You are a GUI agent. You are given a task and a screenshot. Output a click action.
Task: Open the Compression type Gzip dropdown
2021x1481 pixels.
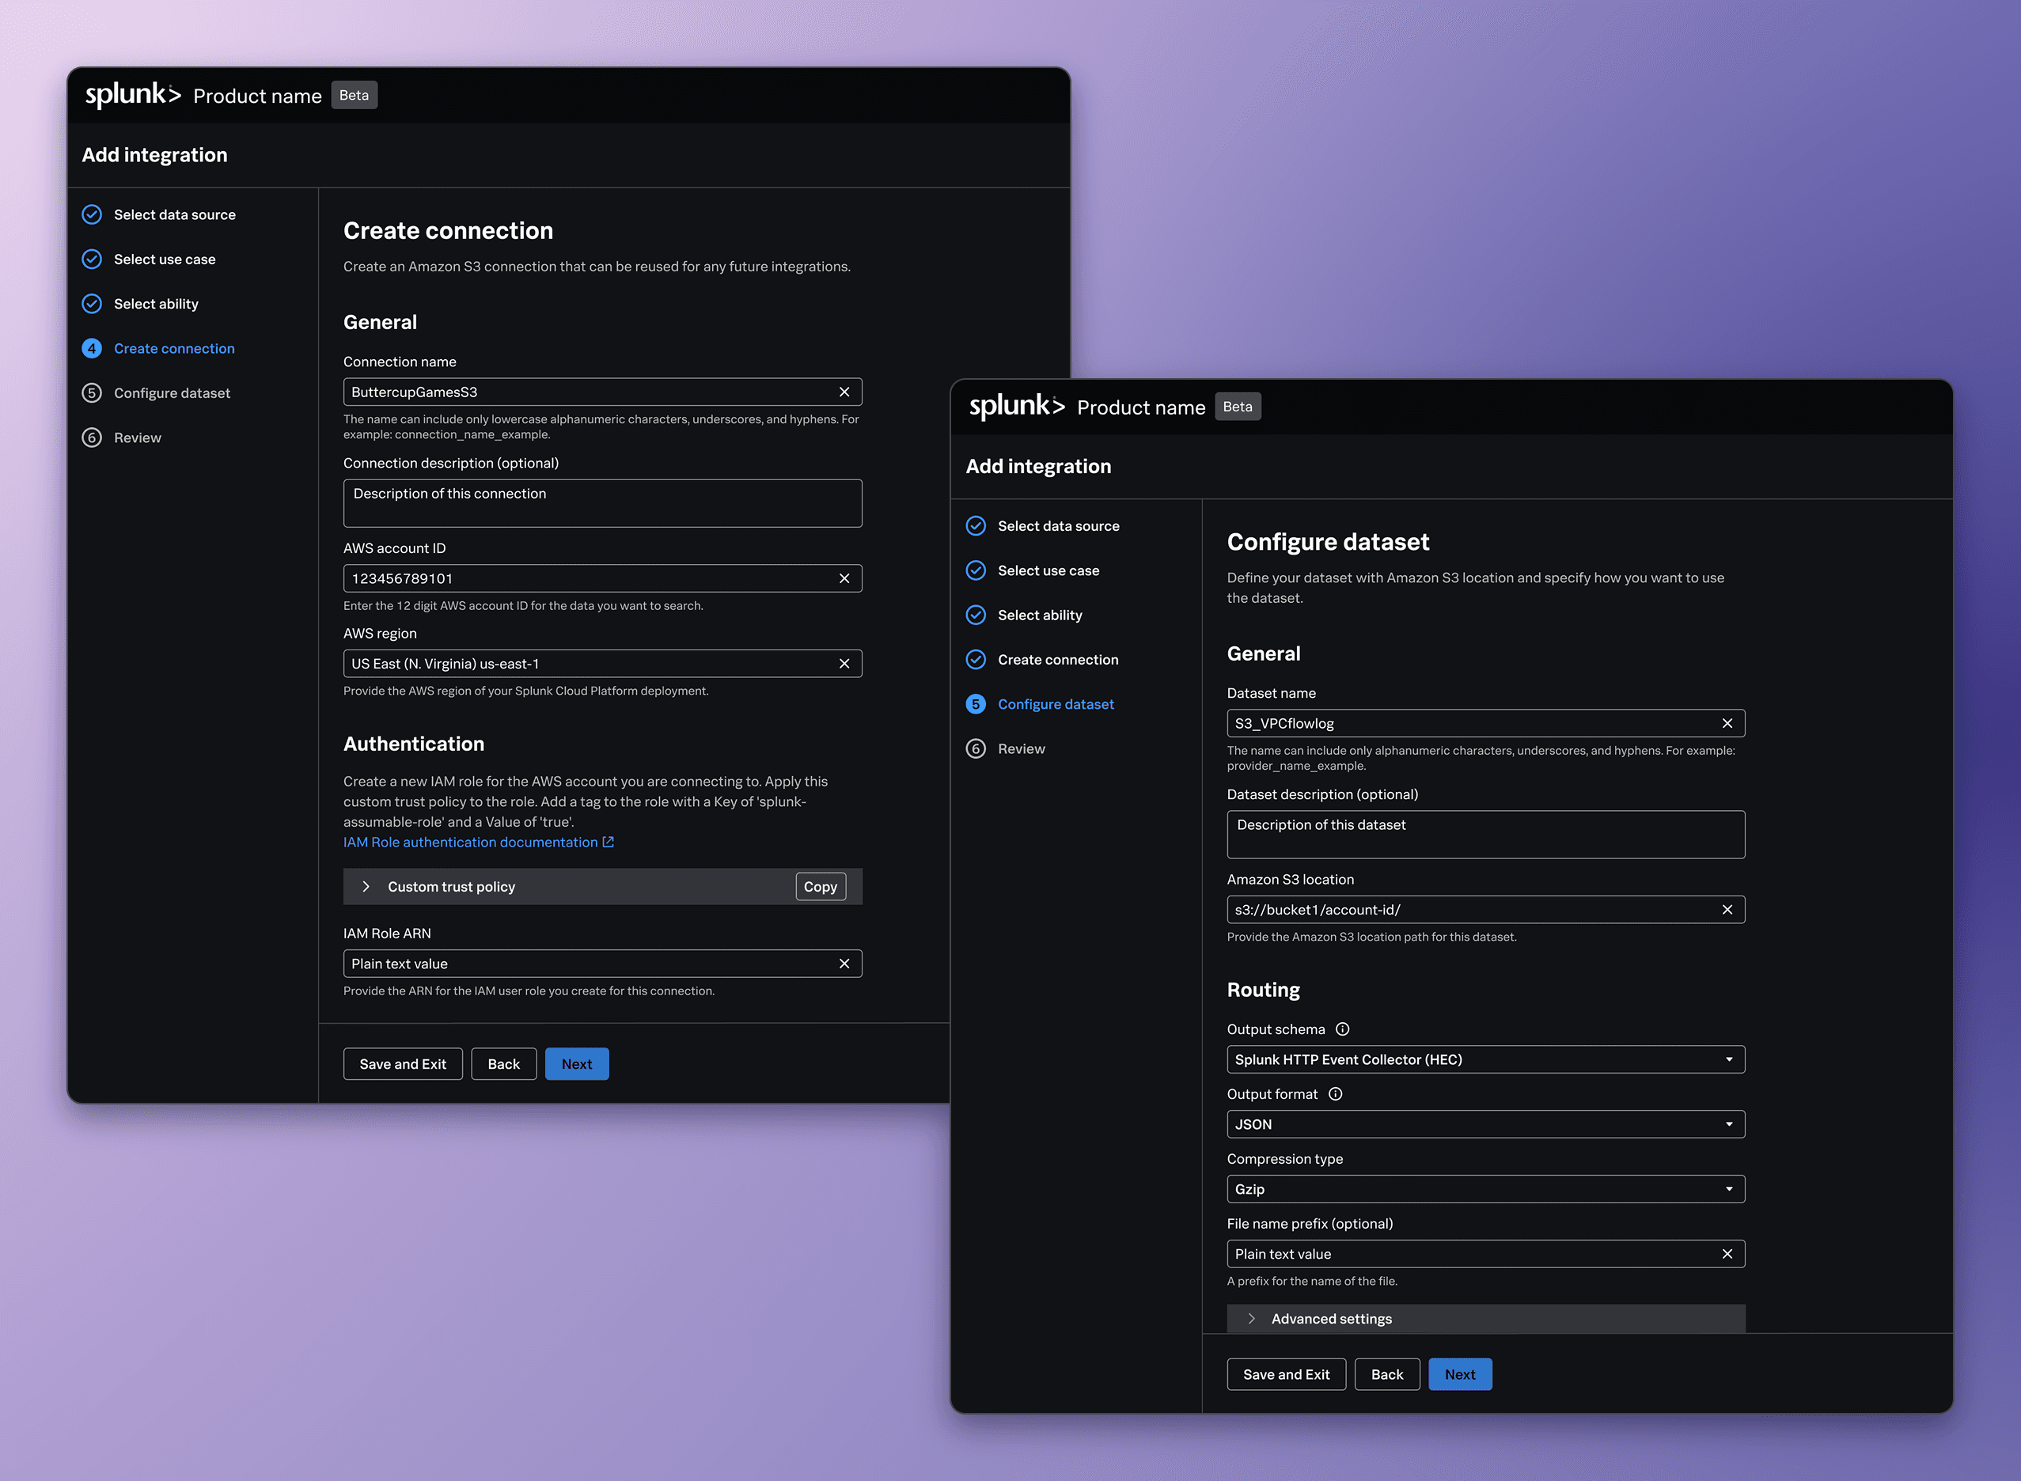(1484, 1189)
